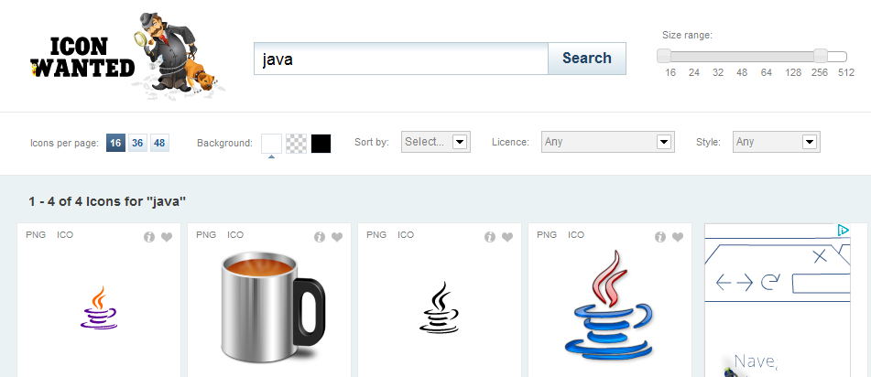871x377 pixels.
Task: Click the ad choices icon on advertisement
Action: 844,231
